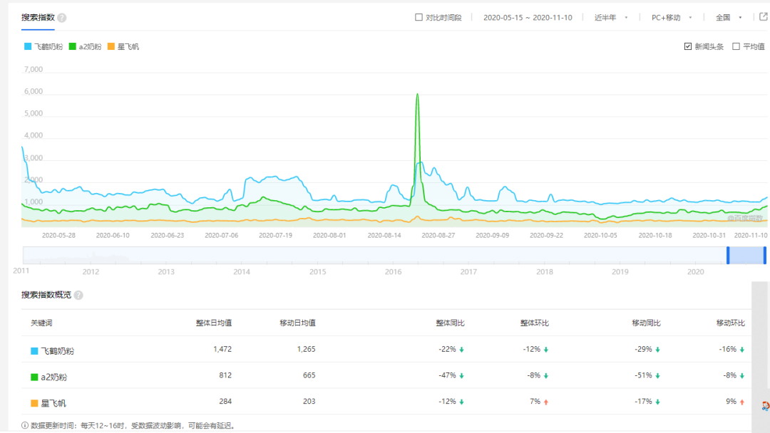Click the 移动同比 column header
This screenshot has height=433, width=770.
point(646,323)
